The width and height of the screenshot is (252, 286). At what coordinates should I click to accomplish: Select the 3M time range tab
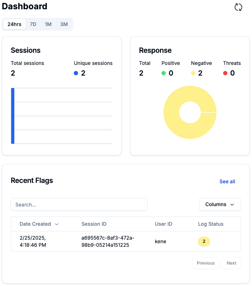64,24
